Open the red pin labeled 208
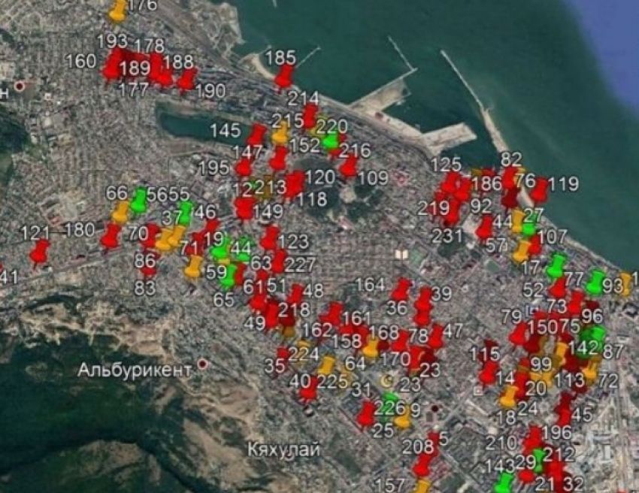639x493 pixels. (422, 465)
